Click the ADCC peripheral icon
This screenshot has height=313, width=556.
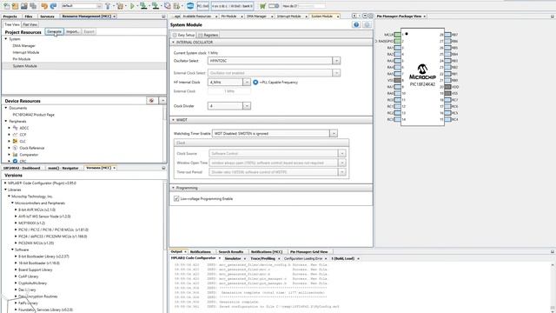pos(15,128)
